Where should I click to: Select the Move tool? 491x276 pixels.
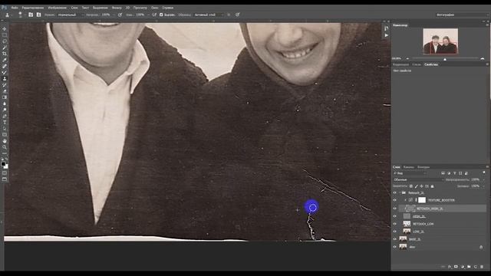pyautogui.click(x=5, y=29)
